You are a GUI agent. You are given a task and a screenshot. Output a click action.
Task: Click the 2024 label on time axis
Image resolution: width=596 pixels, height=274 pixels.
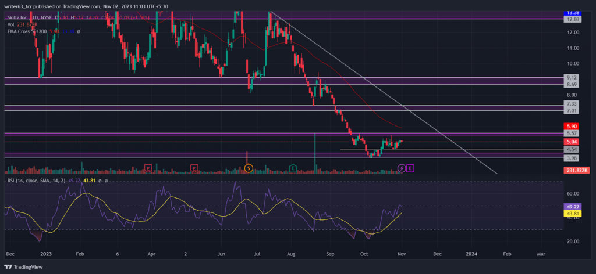pyautogui.click(x=471, y=254)
